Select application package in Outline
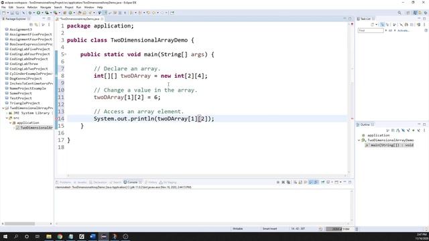The height and width of the screenshot is (241, 429). [378, 135]
